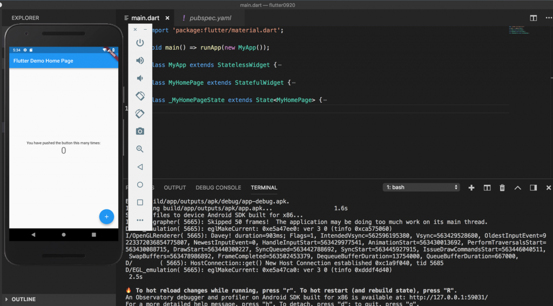The height and width of the screenshot is (306, 553).
Task: Raise volume with emulator volume up icon
Action: click(140, 61)
